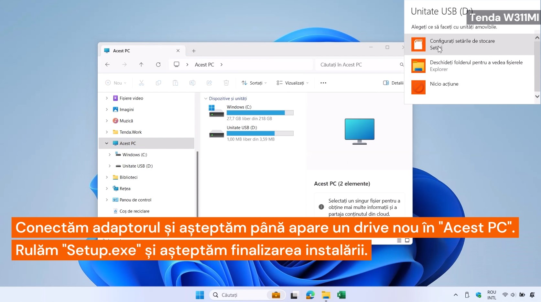Click the taskbar Căutați search box
This screenshot has width=541, height=302.
pyautogui.click(x=248, y=295)
